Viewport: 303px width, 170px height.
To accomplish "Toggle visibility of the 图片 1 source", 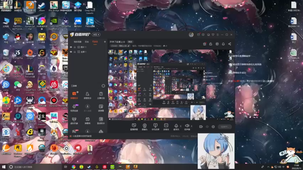I will click(71, 47).
